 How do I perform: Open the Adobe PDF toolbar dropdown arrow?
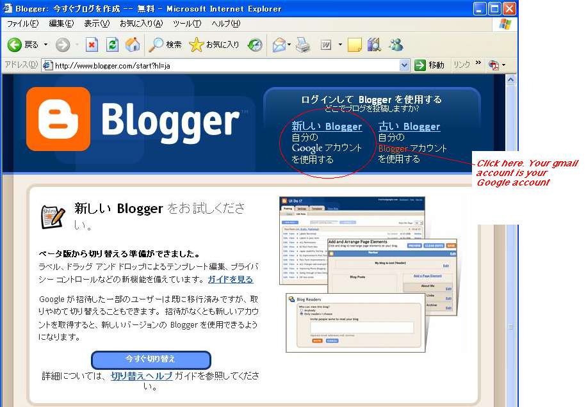click(x=504, y=65)
